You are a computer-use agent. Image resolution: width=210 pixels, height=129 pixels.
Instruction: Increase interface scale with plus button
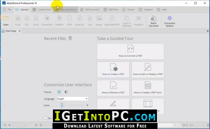87,105
